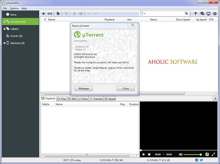Expand the Torrents tree node
The height and width of the screenshot is (164, 220).
coord(4,22)
